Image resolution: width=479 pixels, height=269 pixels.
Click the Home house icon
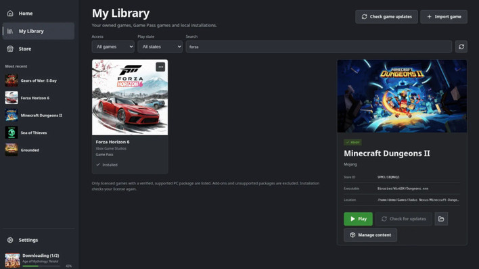(x=10, y=14)
